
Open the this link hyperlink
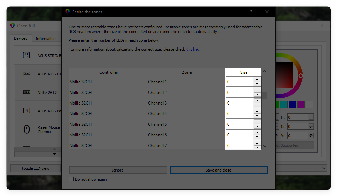point(193,49)
